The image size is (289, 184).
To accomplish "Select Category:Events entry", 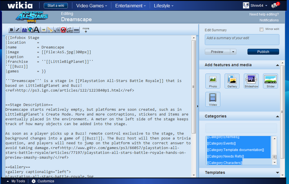I will click(x=221, y=144).
